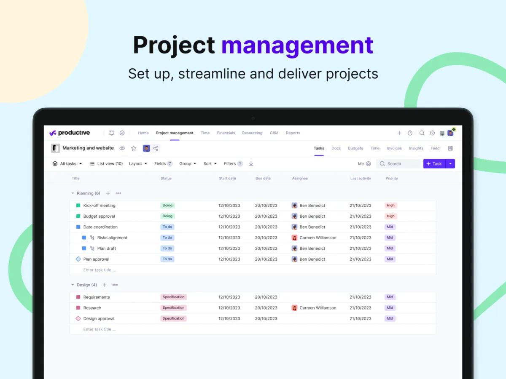
Task: Click the project member avatar
Action: (146, 148)
